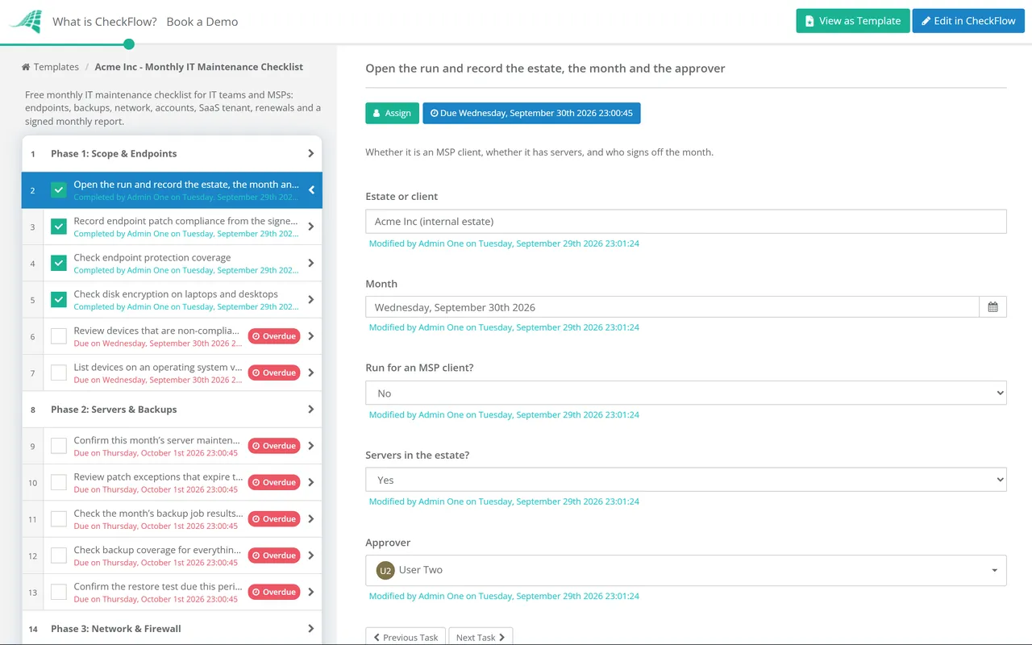Open 'What is CheckFlow?' nav link
The height and width of the screenshot is (645, 1032).
pos(105,22)
